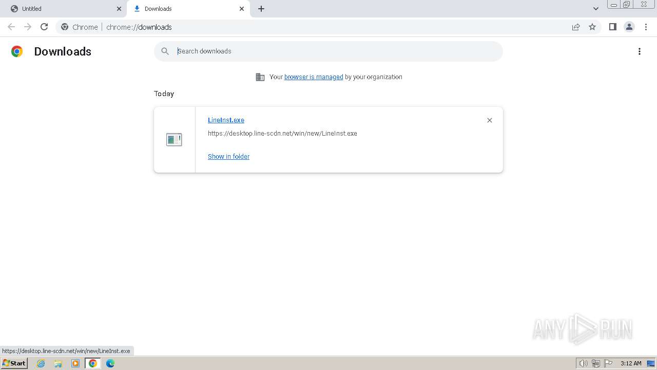Viewport: 657px width, 370px height.
Task: Open the media player taskbar icon
Action: click(x=75, y=363)
